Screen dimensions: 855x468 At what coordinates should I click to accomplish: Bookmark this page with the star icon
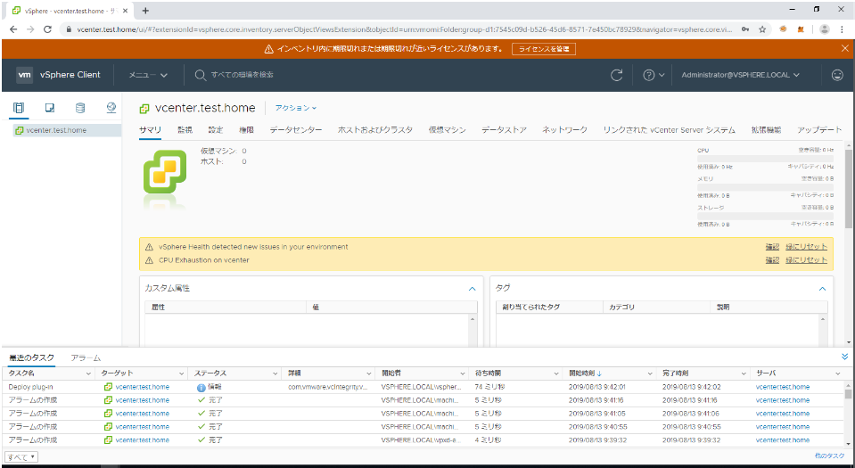[x=762, y=29]
